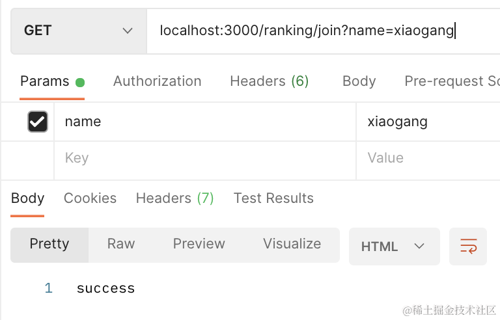
Task: Open the GET method dropdown
Action: coord(78,31)
